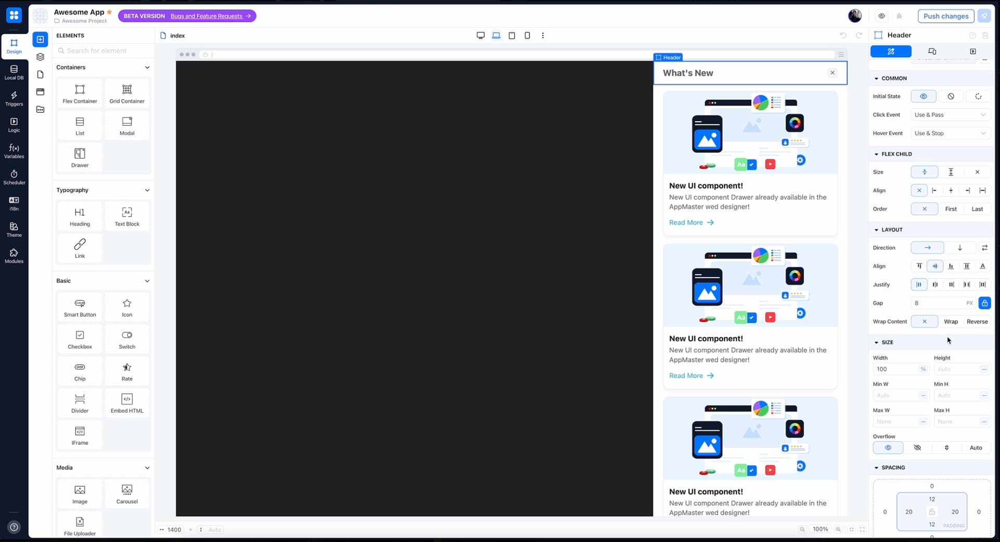1000x542 pixels.
Task: Close the What's New drawer
Action: (832, 73)
